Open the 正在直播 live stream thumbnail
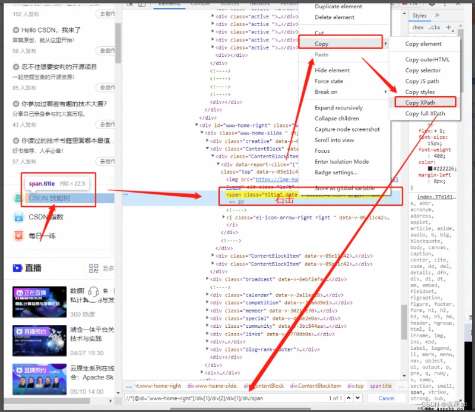The width and height of the screenshot is (475, 412). 39,302
